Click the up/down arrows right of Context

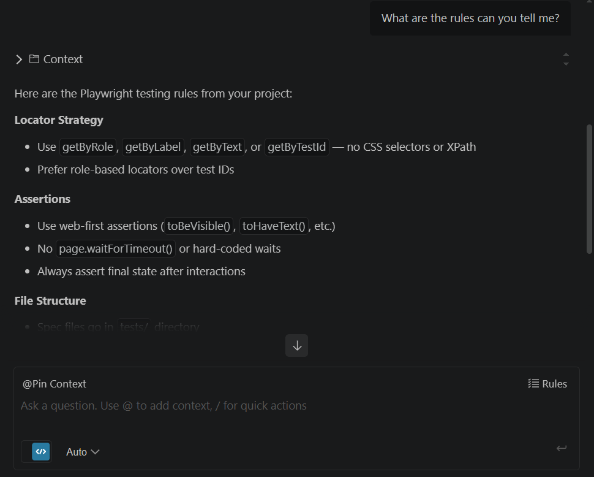566,59
